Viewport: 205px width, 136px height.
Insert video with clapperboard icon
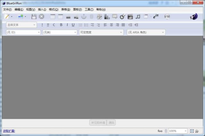coord(130,17)
